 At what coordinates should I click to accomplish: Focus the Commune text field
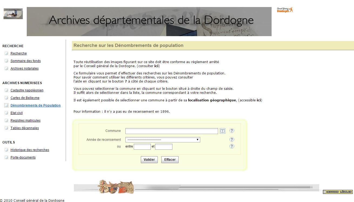(172, 131)
